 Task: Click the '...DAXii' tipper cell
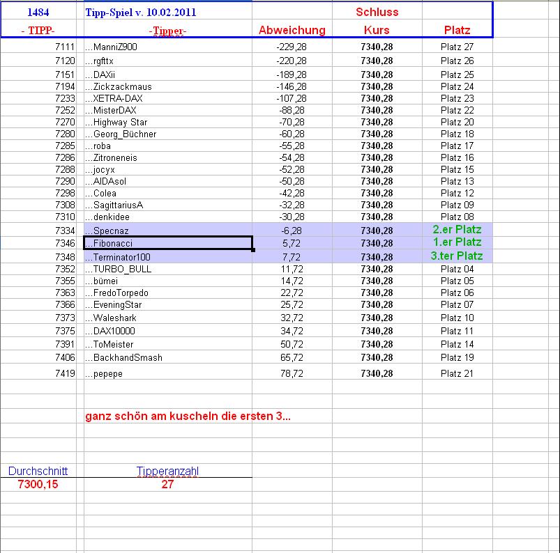tap(168, 75)
